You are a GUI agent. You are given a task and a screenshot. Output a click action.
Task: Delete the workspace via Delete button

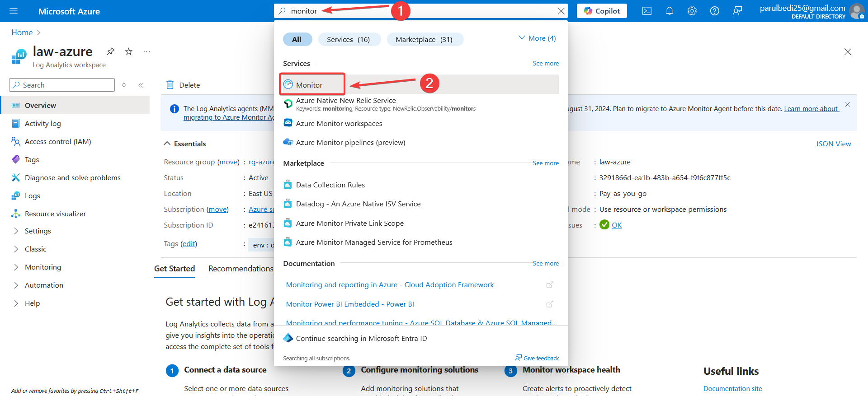tap(183, 85)
